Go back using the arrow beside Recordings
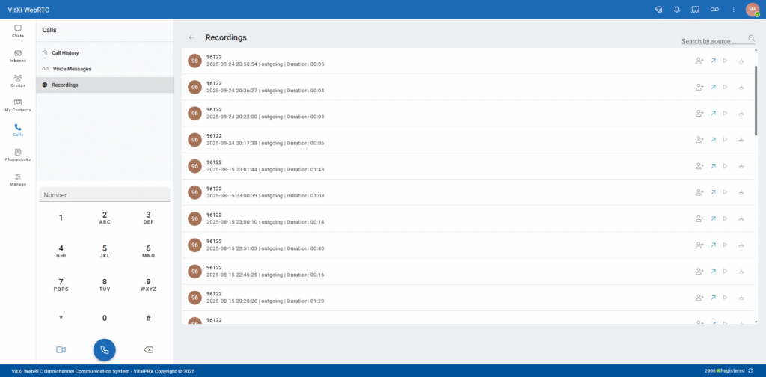 pyautogui.click(x=192, y=37)
